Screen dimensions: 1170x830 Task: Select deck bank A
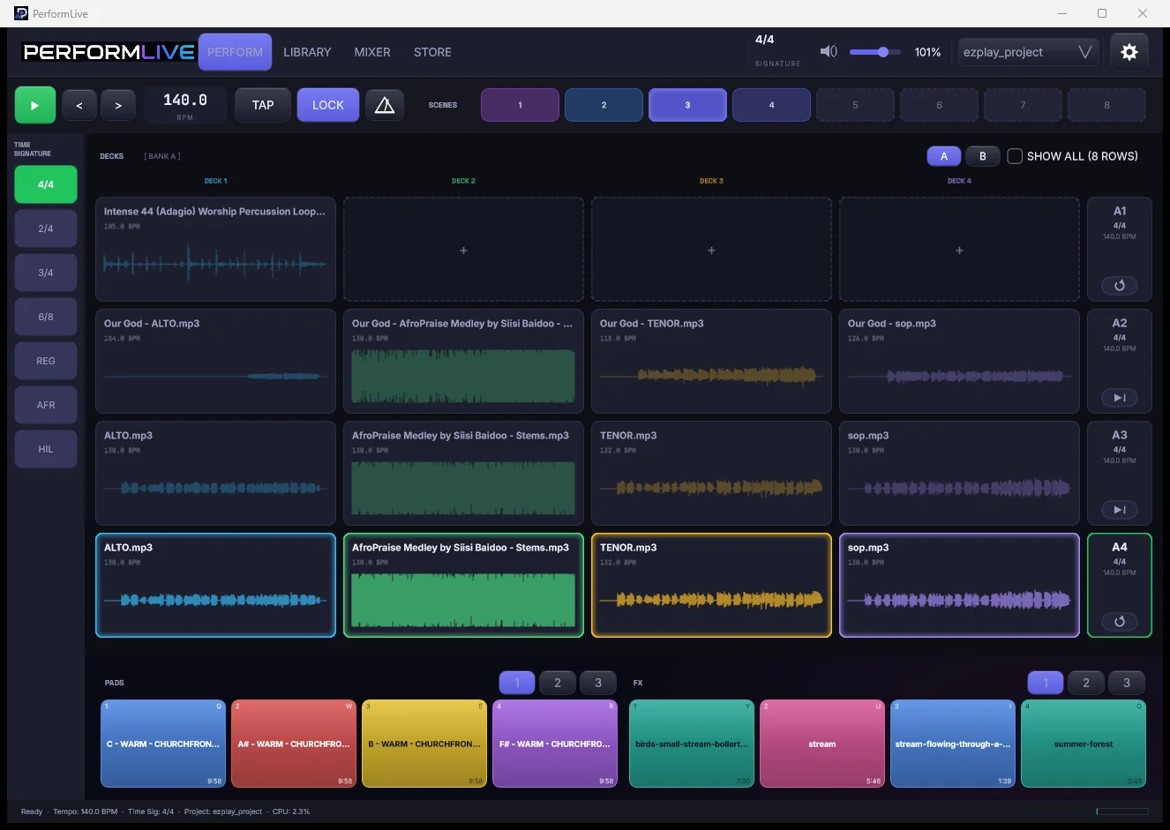pos(944,156)
